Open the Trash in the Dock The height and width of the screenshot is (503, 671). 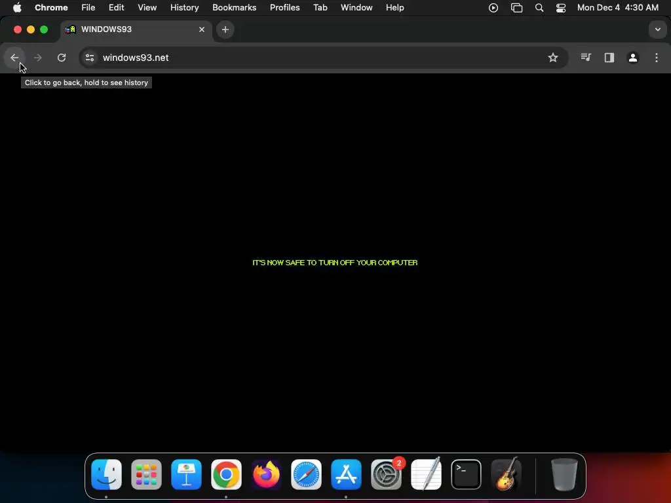pyautogui.click(x=564, y=474)
